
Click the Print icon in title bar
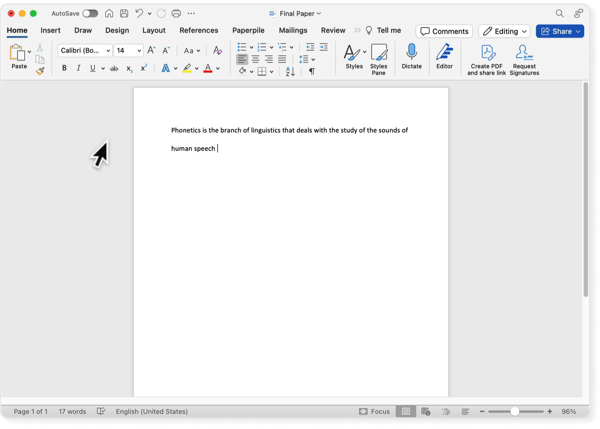176,13
